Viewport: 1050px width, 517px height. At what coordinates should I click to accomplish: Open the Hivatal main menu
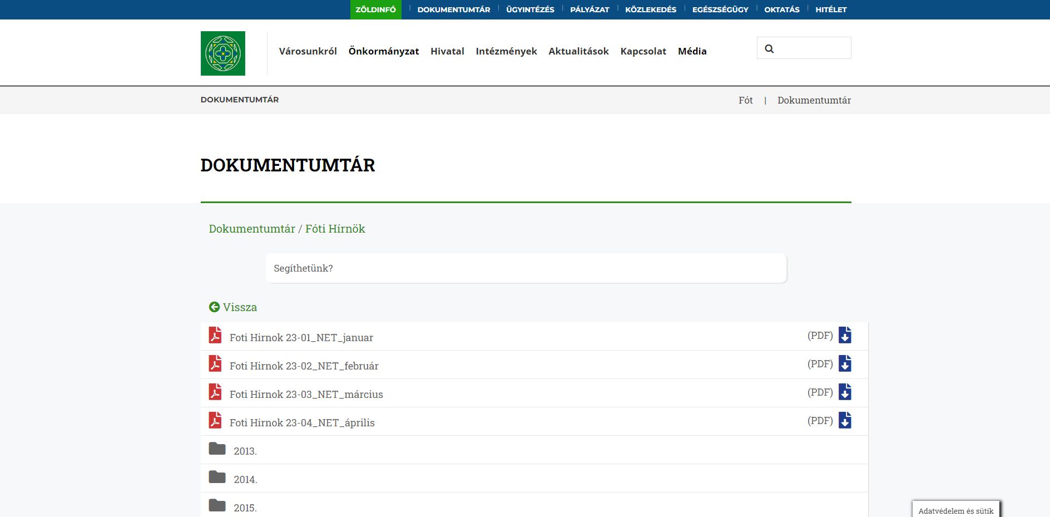tap(447, 51)
